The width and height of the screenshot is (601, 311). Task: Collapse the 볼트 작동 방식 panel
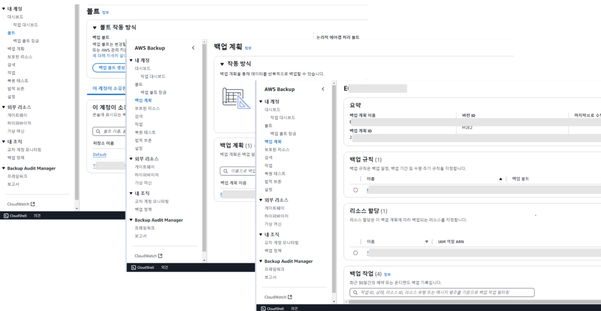tap(95, 28)
